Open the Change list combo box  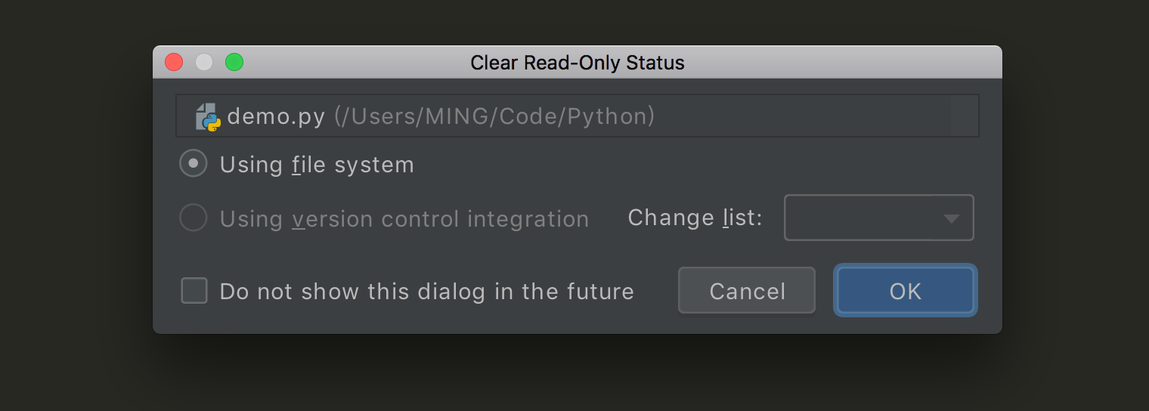(x=862, y=218)
